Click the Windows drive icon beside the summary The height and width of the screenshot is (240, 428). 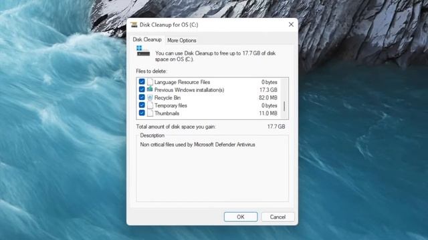point(143,51)
